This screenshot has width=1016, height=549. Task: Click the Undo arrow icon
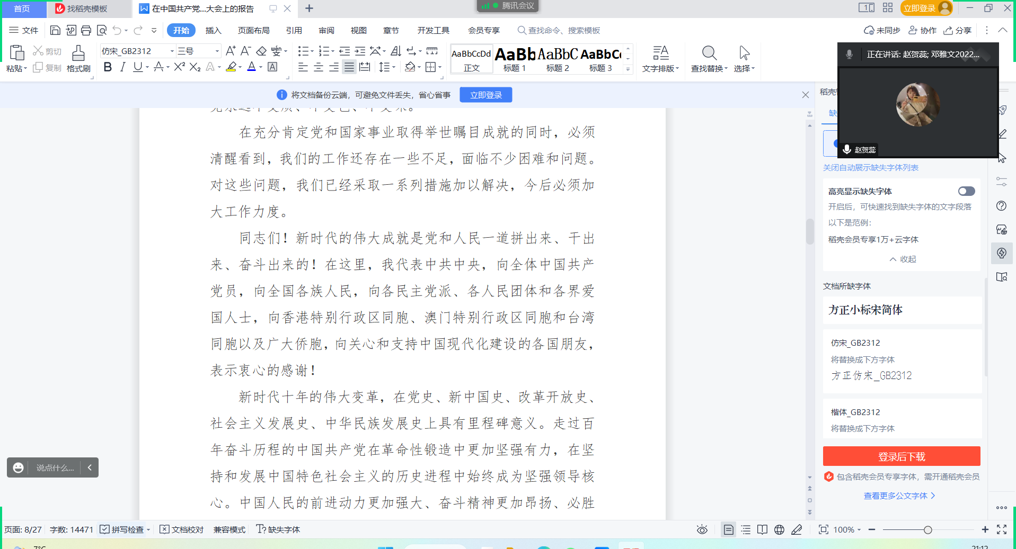(x=117, y=30)
